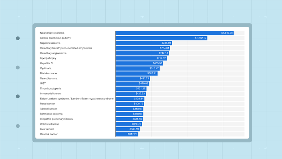
Task: Select the Adrenal cancer label
Action: point(48,109)
